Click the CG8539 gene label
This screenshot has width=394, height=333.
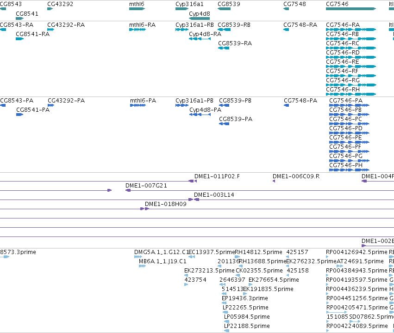tap(229, 4)
